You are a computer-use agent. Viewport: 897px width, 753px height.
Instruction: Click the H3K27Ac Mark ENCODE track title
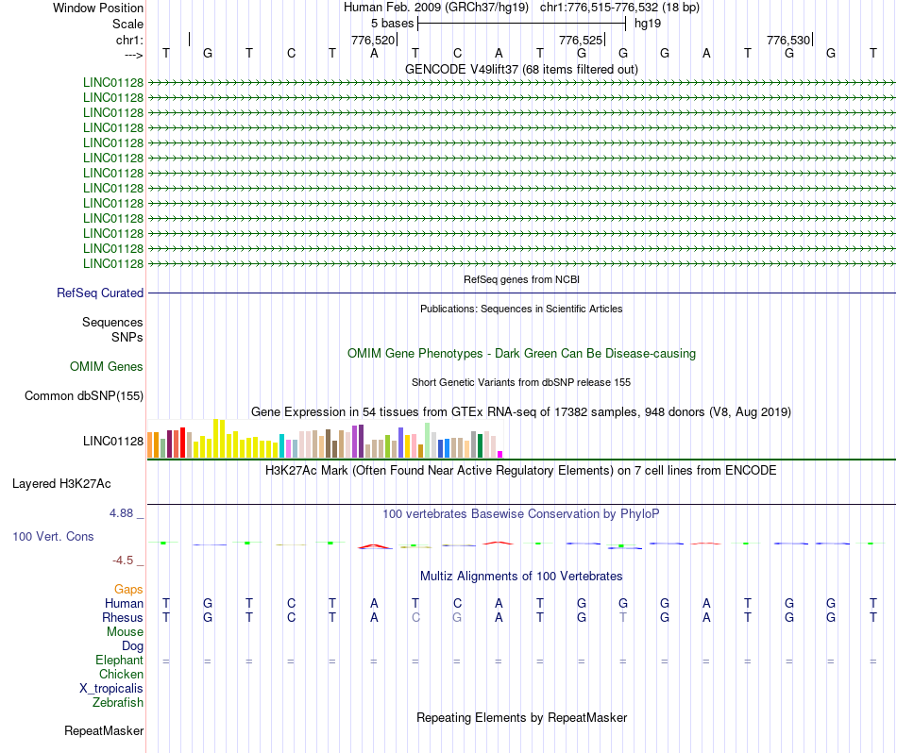(x=521, y=471)
